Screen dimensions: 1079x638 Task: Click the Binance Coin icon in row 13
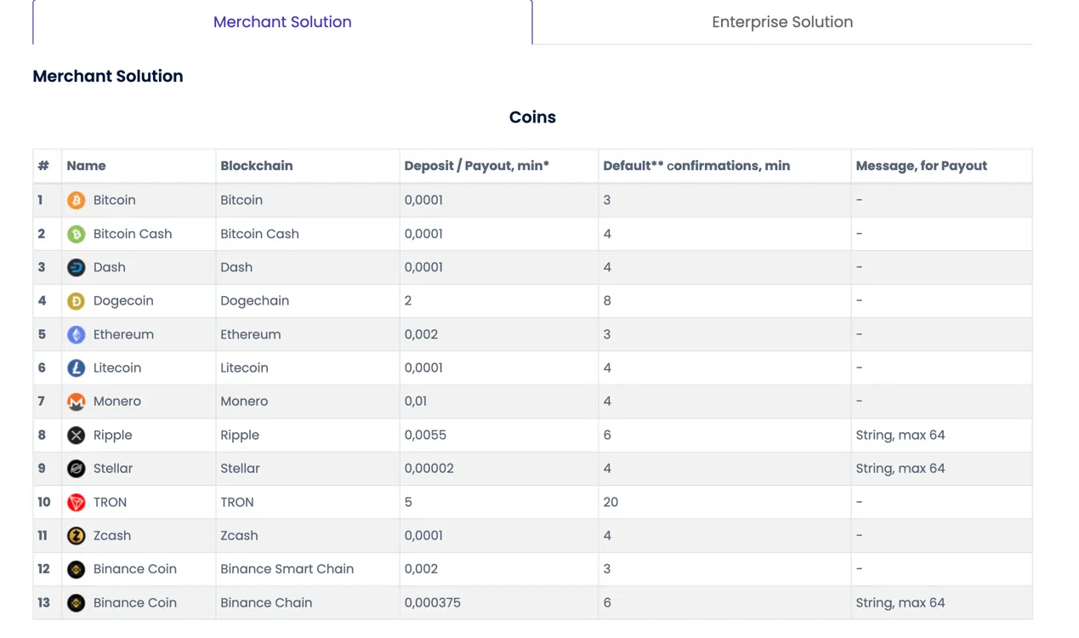(77, 603)
